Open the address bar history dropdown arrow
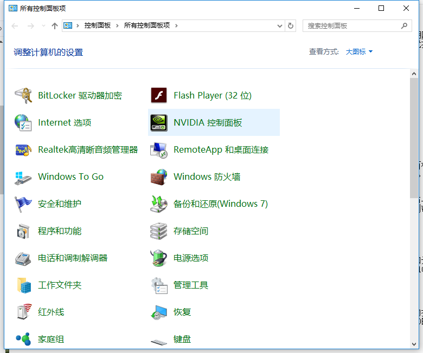423x353 pixels. pyautogui.click(x=280, y=25)
